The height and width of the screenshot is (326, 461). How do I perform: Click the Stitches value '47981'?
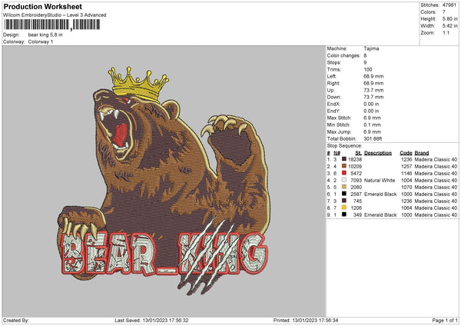tap(449, 5)
